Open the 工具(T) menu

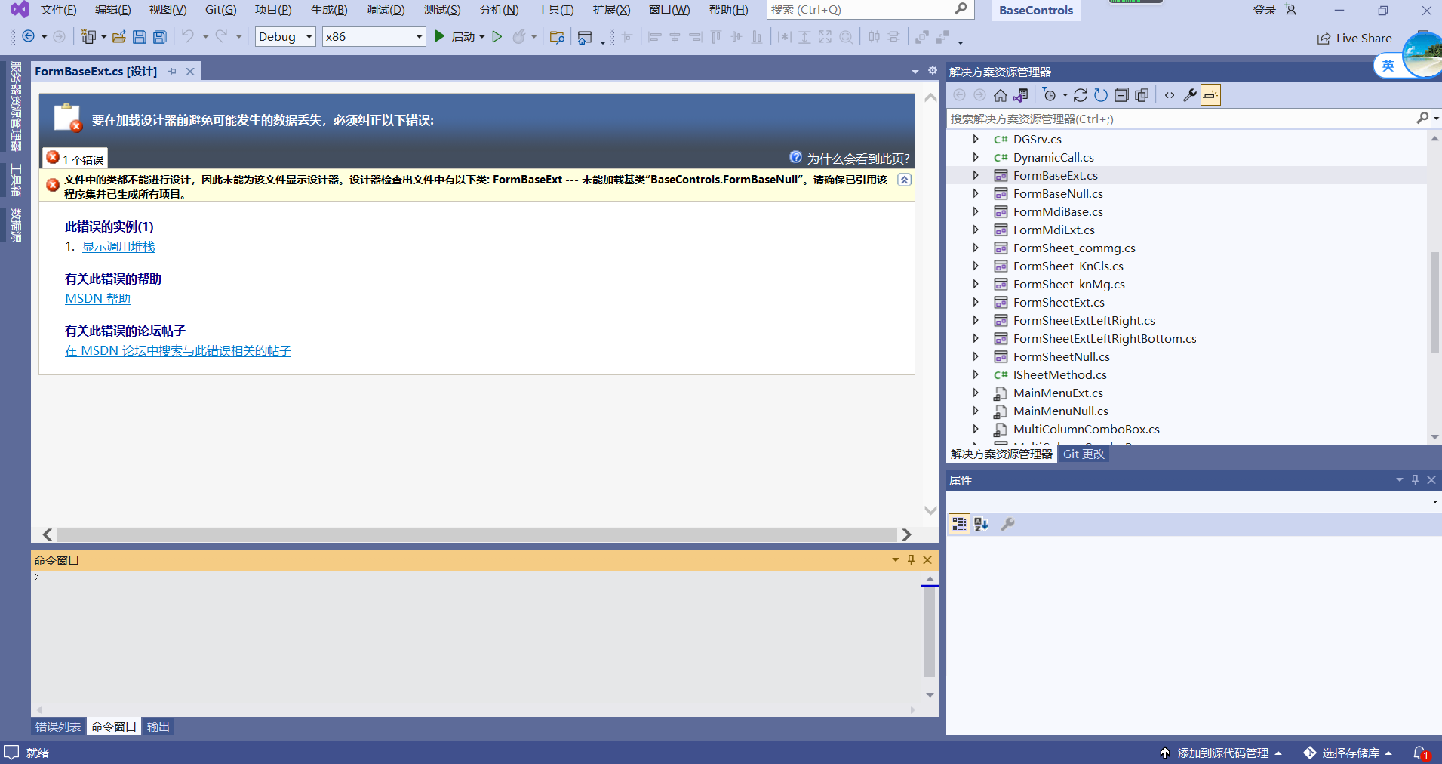tap(555, 10)
